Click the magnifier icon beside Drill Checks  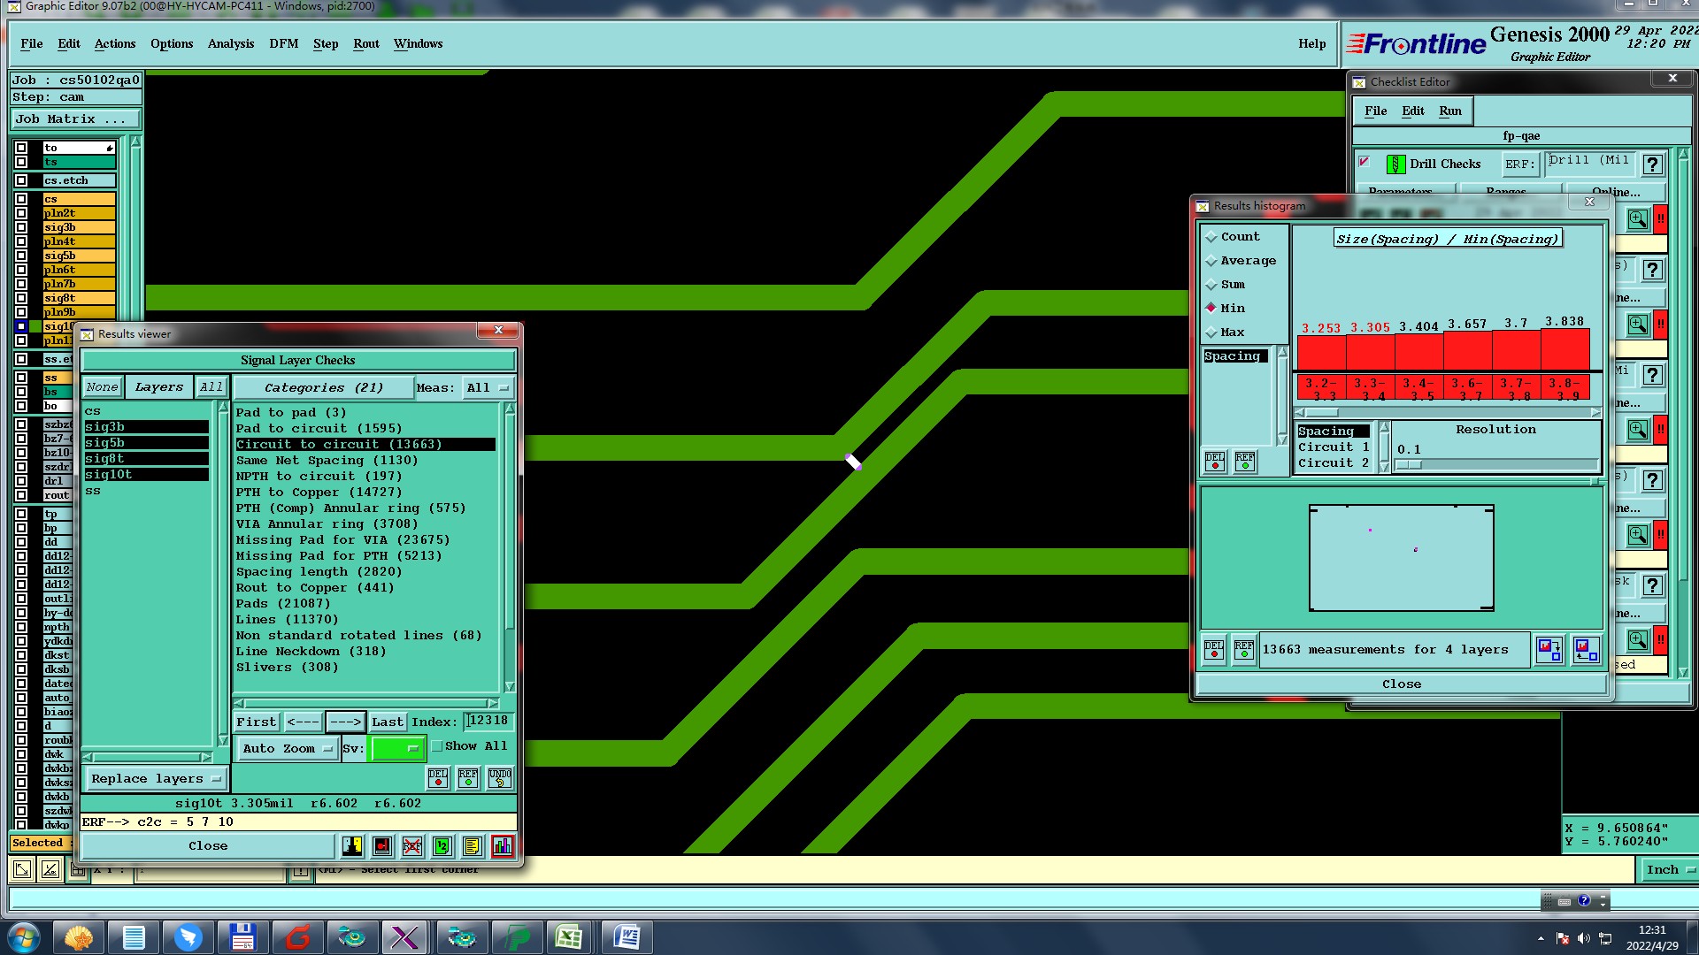pyautogui.click(x=1638, y=219)
